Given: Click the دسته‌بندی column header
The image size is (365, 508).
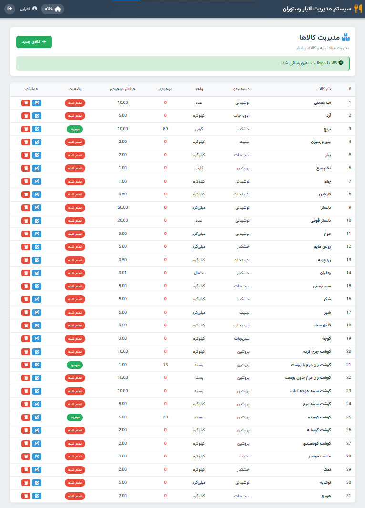Looking at the screenshot, I should tap(241, 89).
